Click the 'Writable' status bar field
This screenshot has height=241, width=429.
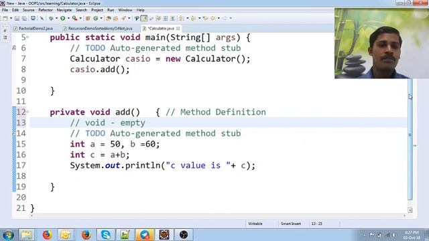[255, 224]
